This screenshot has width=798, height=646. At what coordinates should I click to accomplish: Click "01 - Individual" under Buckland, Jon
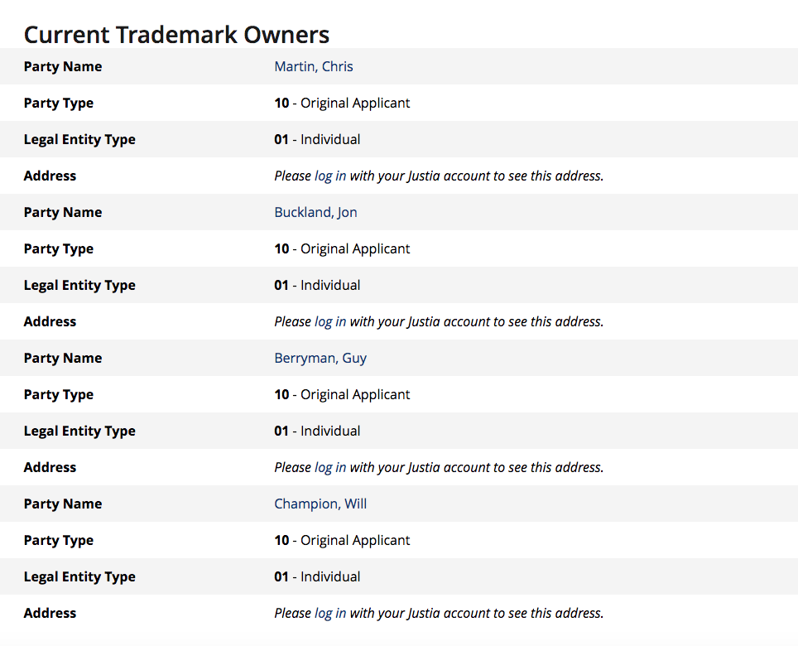pyautogui.click(x=317, y=285)
